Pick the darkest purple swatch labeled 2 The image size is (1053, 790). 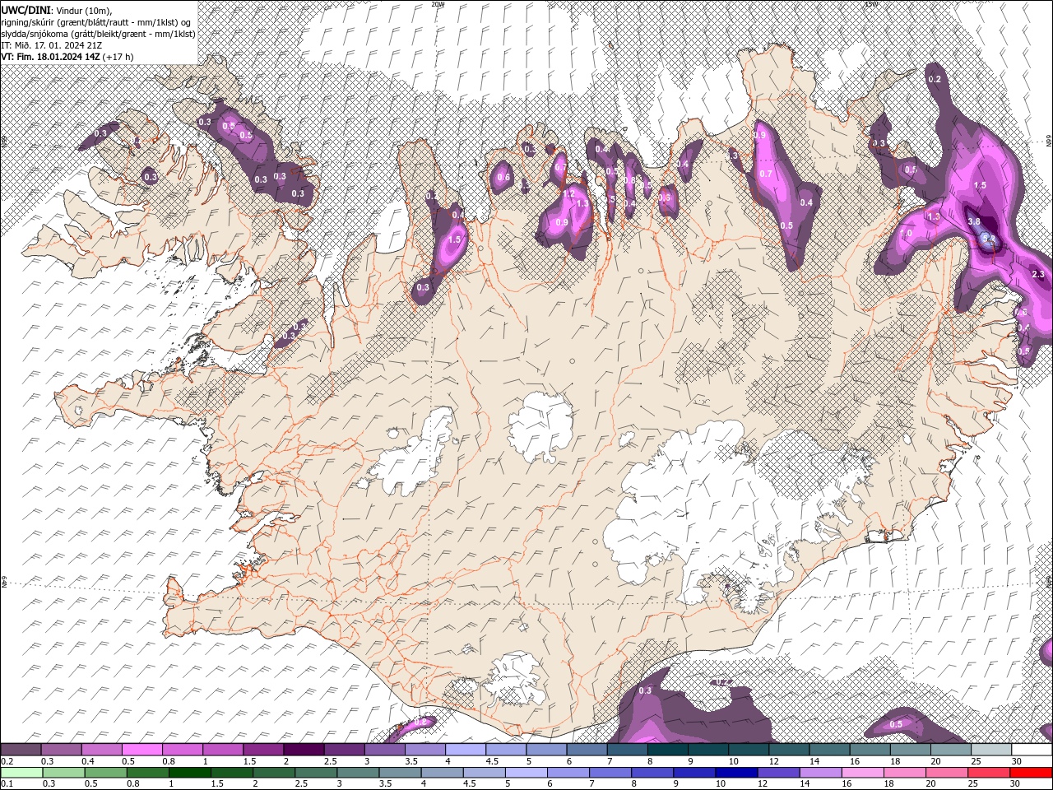[x=303, y=750]
